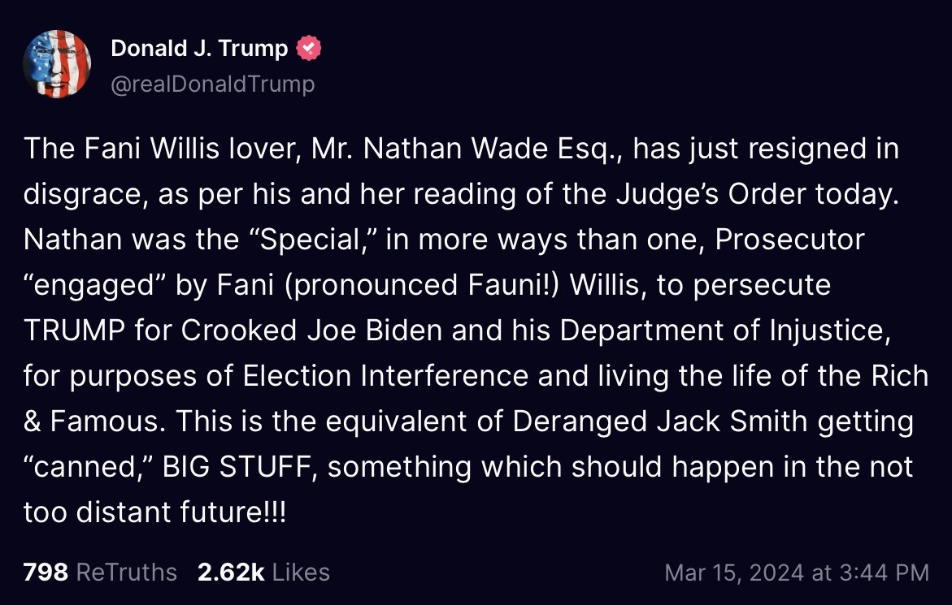View the 798 ReTruths count
Image resolution: width=952 pixels, height=605 pixels.
[x=46, y=573]
